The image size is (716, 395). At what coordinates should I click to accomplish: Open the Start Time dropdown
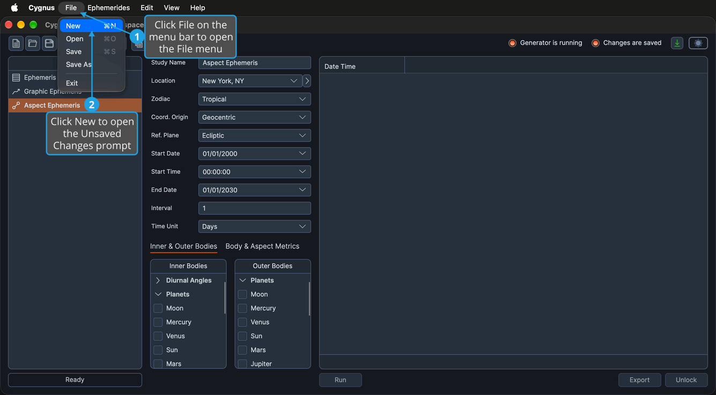pos(255,172)
